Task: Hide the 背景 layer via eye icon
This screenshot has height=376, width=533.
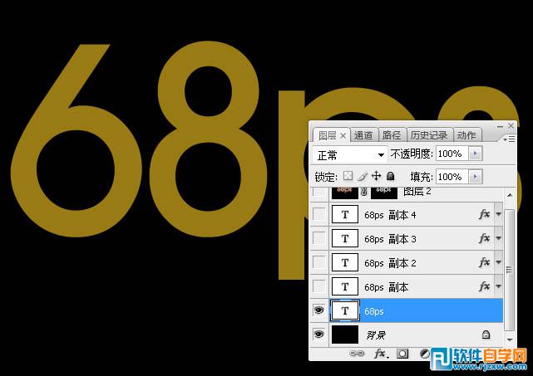Action: point(318,334)
